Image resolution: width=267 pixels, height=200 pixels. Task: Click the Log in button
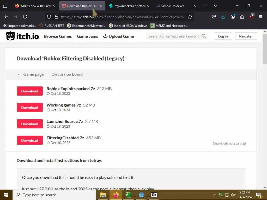tap(223, 36)
